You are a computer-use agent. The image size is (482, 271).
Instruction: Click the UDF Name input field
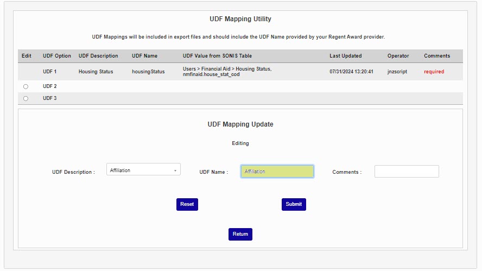(x=277, y=172)
